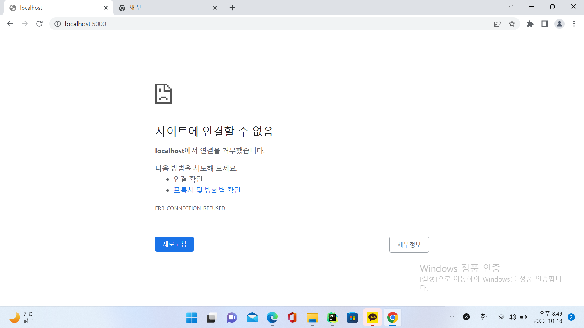The image size is (584, 328).
Task: Share this page icon in address bar
Action: pyautogui.click(x=497, y=24)
